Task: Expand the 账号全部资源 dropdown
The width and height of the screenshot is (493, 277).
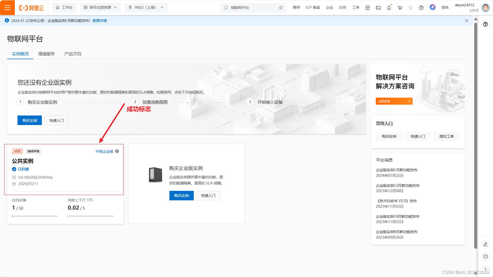Action: (100, 7)
